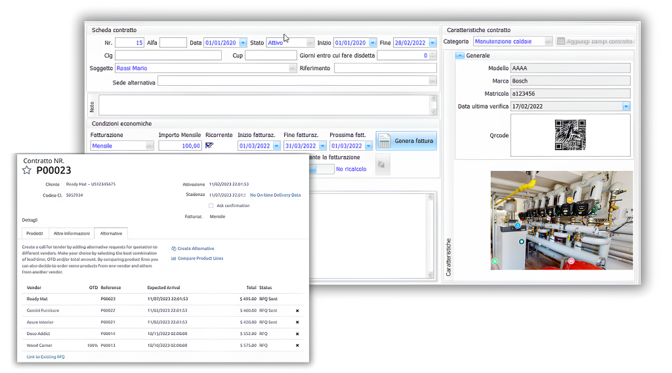This screenshot has width=672, height=373.
Task: Click the Link to Existing RFQ link
Action: tap(45, 357)
